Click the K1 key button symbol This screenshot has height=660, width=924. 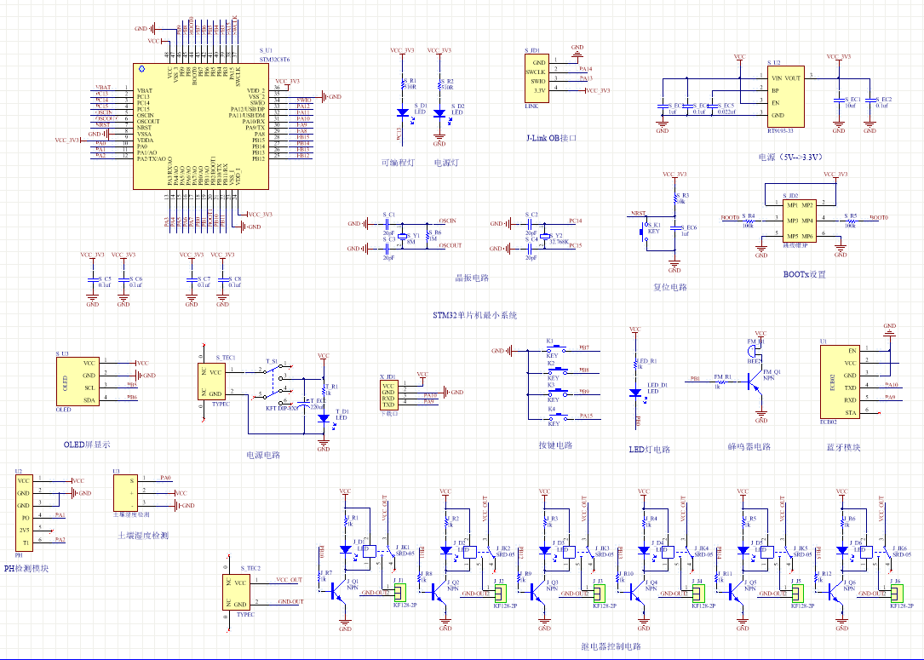pyautogui.click(x=552, y=350)
